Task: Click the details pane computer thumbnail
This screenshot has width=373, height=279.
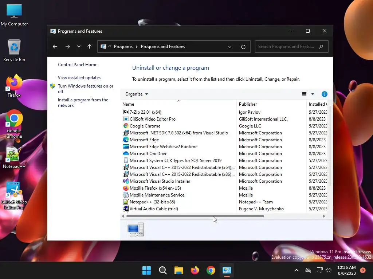Action: click(x=136, y=230)
